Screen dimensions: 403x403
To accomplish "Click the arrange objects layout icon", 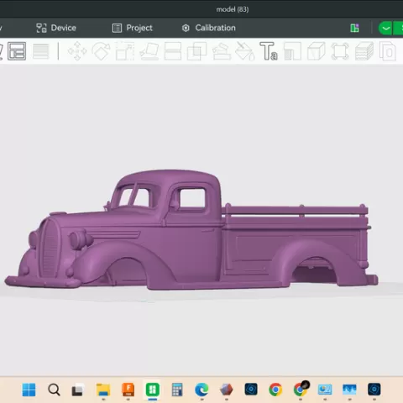I will point(17,51).
